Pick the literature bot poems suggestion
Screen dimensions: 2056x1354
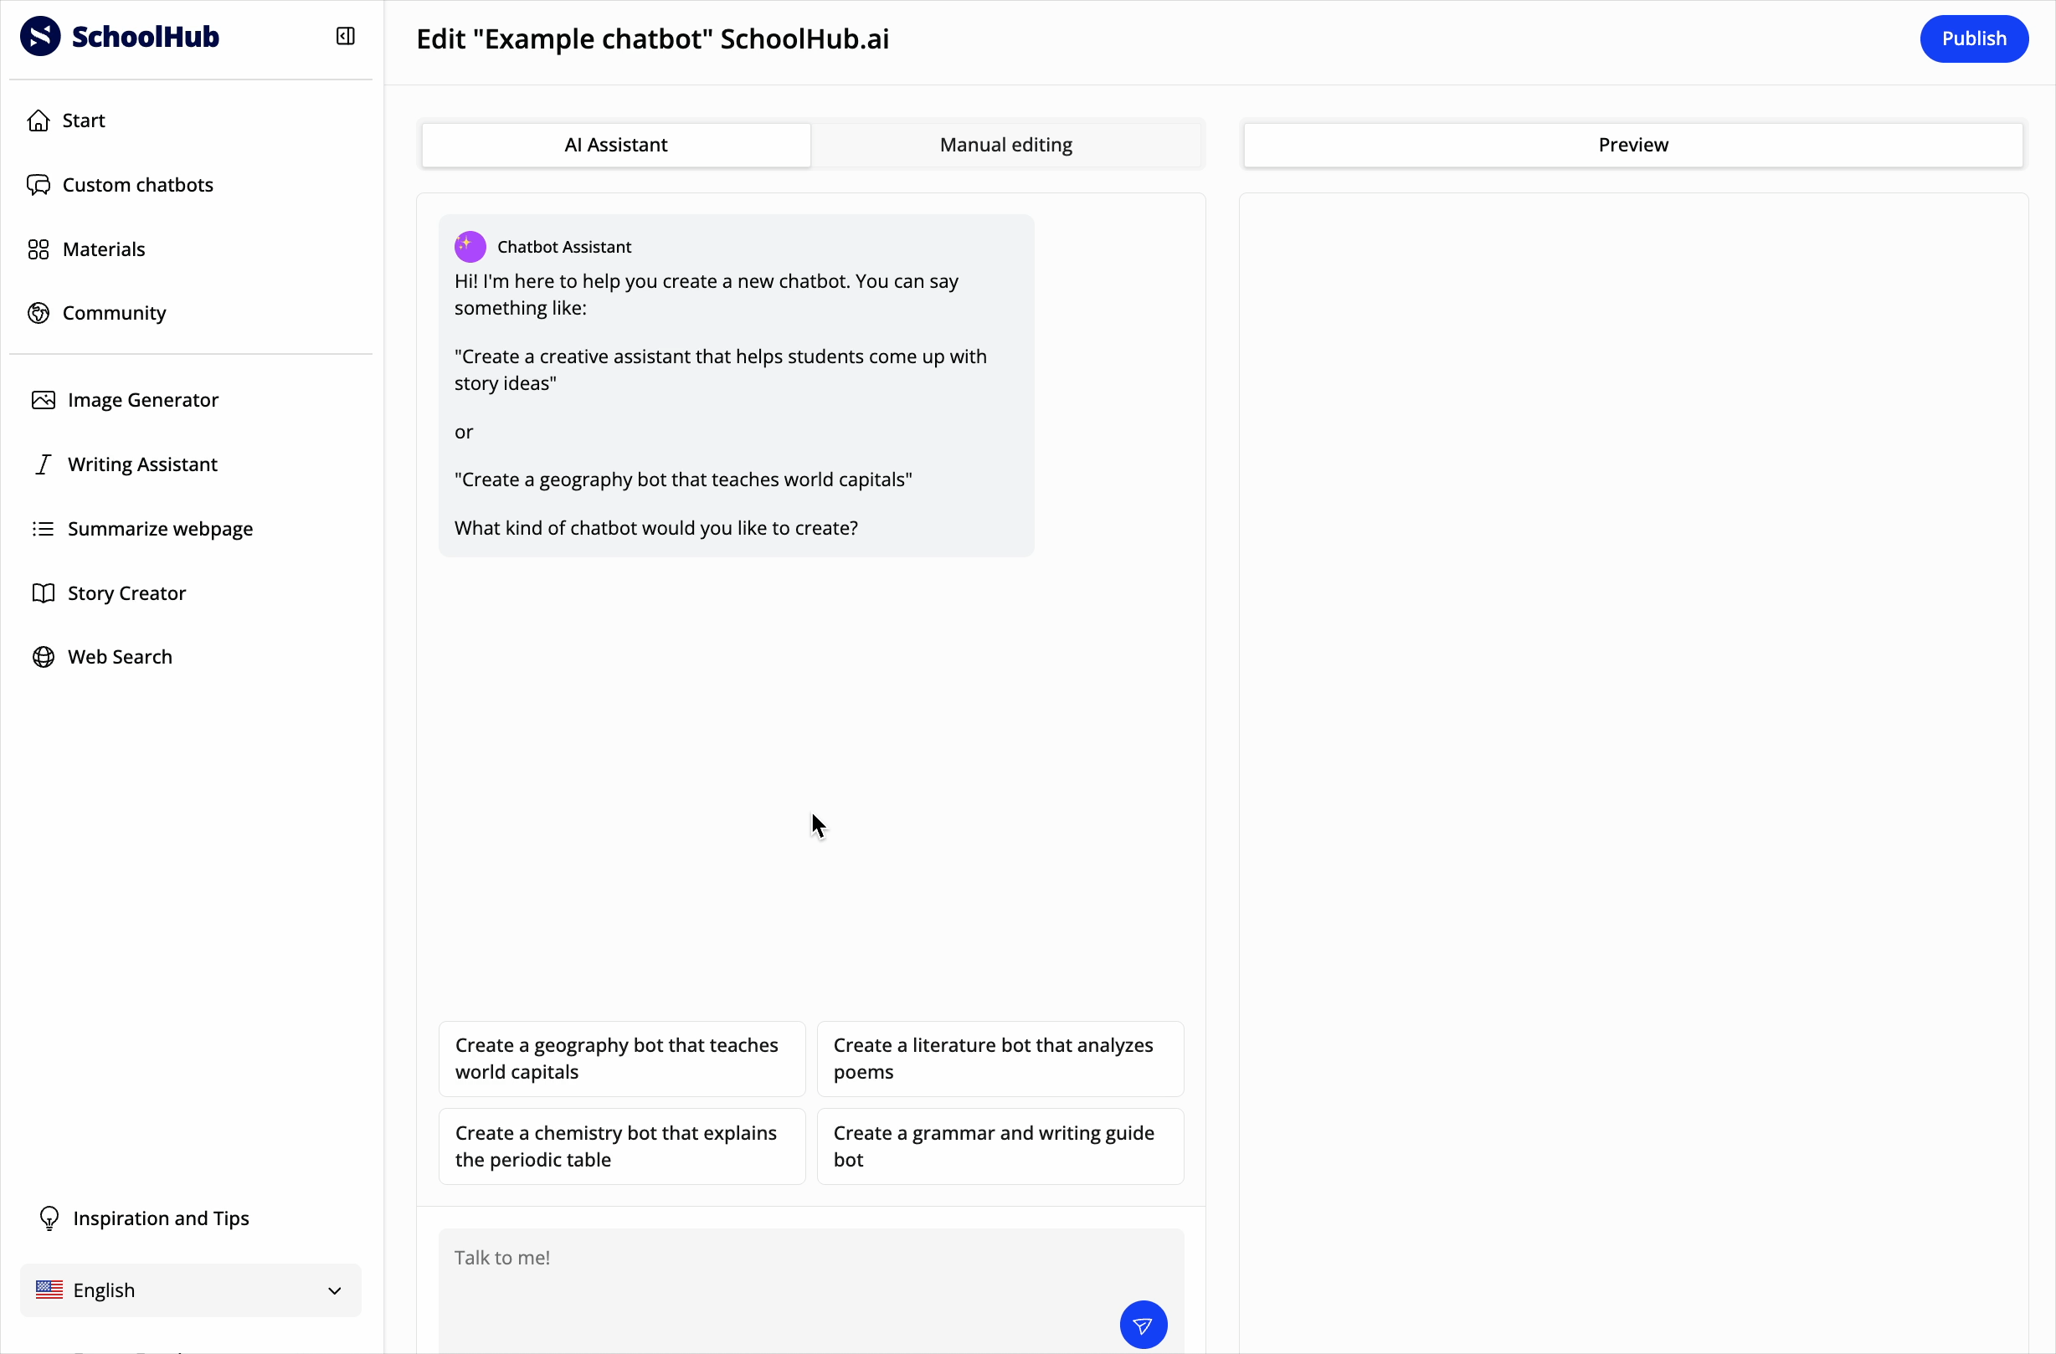tap(1000, 1059)
